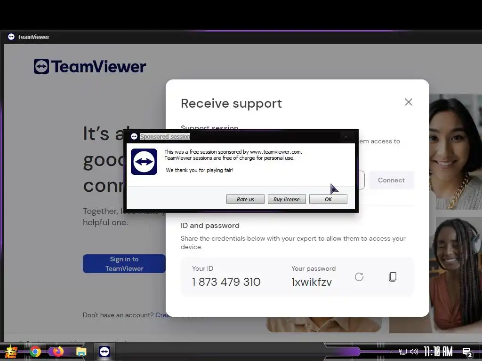Click the Create one here link
Image resolution: width=482 pixels, height=361 pixels.
181,315
